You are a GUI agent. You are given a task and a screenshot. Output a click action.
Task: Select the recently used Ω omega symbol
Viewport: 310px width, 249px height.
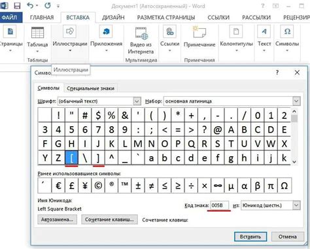click(x=284, y=186)
